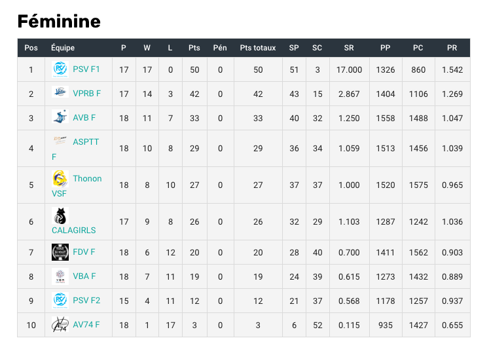Click the FDV F team logo
Image resolution: width=489 pixels, height=355 pixels.
tap(60, 252)
